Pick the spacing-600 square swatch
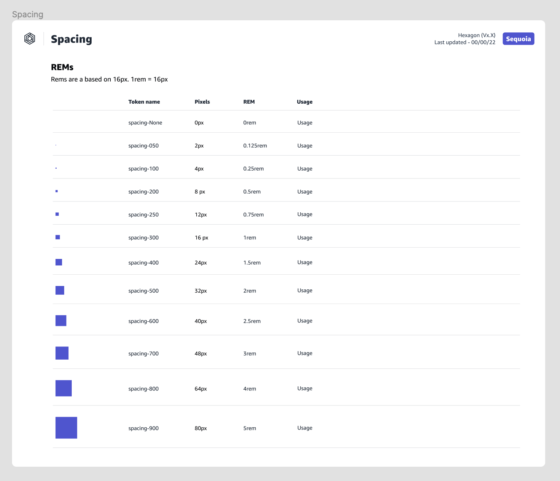Screen dimensions: 560x481 (61, 321)
